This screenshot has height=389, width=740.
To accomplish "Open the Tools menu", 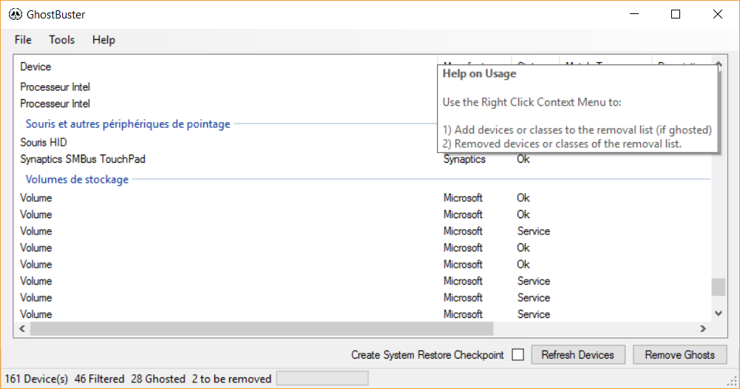I will (x=62, y=40).
